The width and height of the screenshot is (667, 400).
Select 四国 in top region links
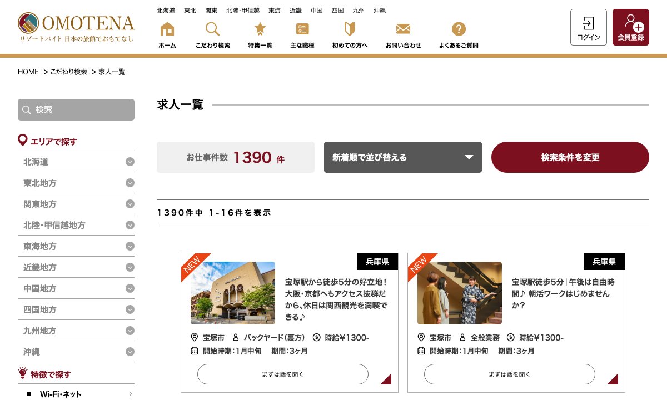click(337, 11)
